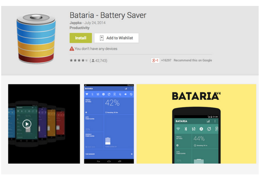This screenshot has height=178, width=265.
Task: Open the blue 42% screenshot thumbnail
Action: [109, 124]
